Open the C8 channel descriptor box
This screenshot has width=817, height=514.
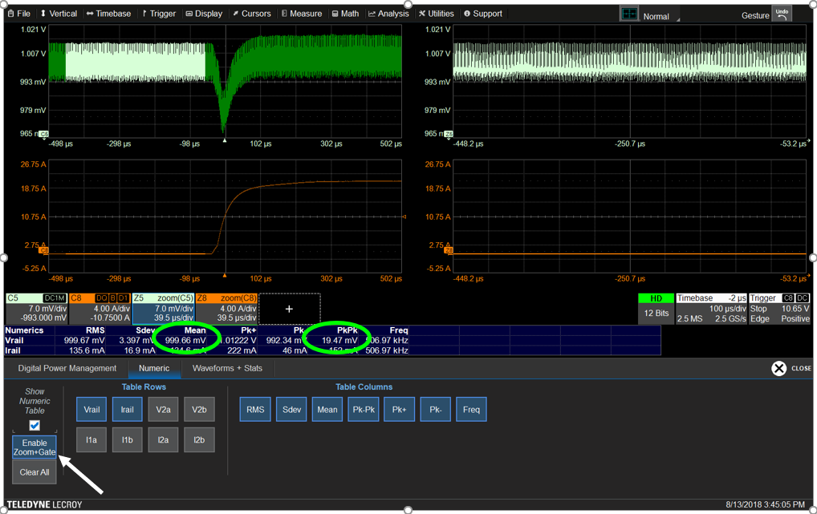(100, 308)
